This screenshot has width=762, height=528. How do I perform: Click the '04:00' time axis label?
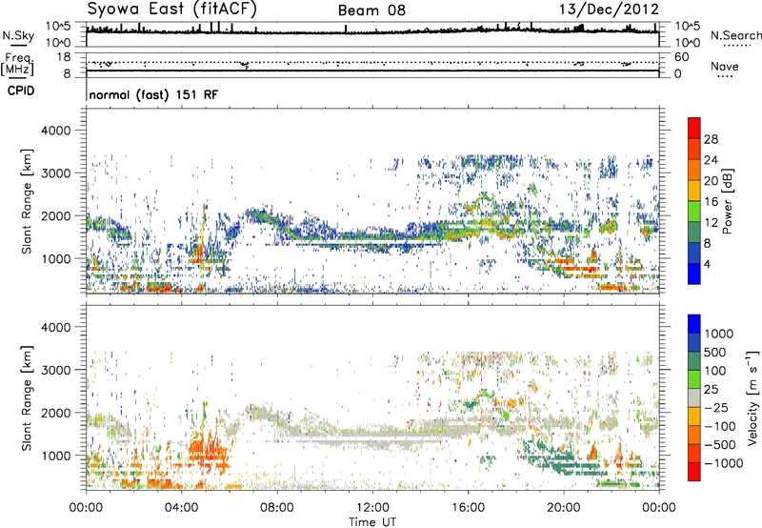click(x=182, y=508)
